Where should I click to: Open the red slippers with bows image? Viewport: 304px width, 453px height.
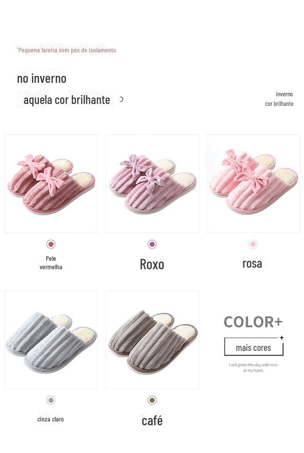[51, 183]
